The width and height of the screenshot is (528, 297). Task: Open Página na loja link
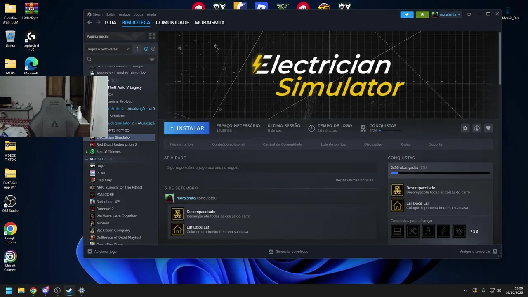[x=182, y=144]
